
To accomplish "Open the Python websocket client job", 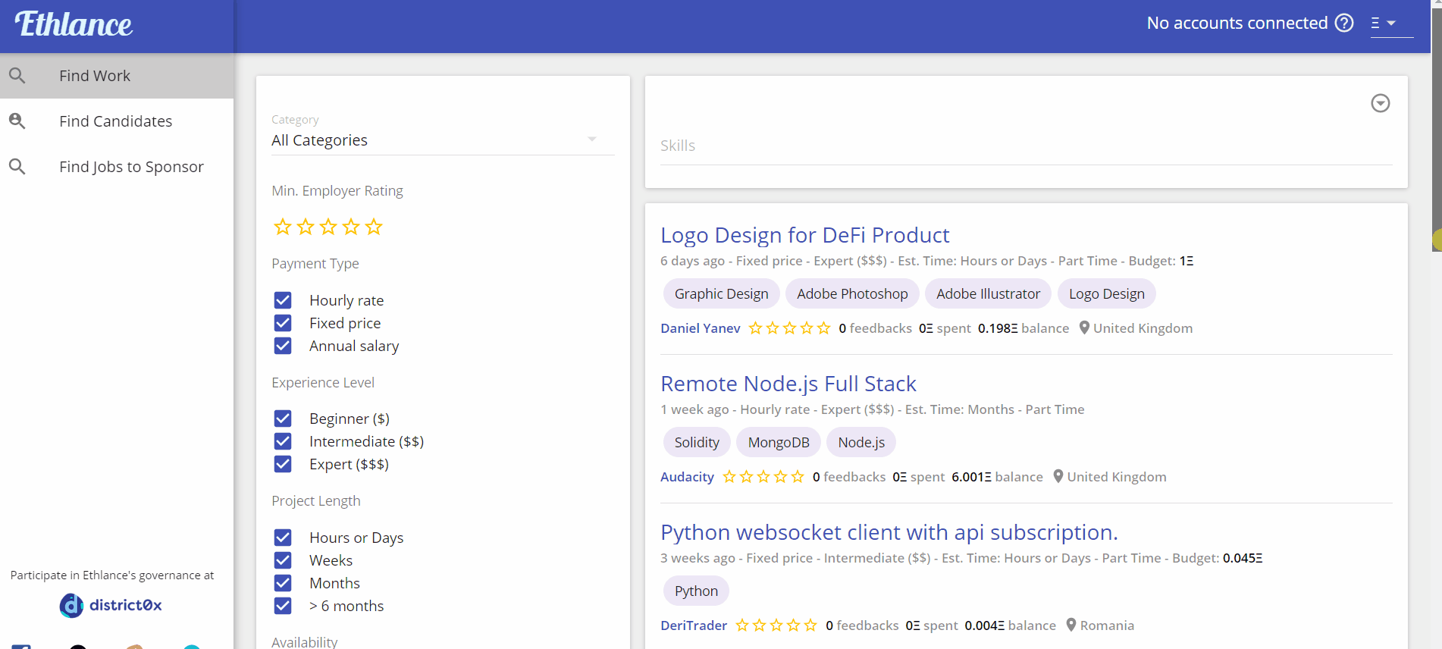I will [x=889, y=532].
